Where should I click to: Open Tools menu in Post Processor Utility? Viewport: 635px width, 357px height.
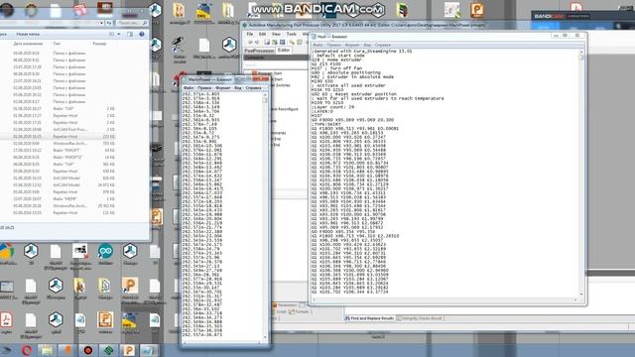click(291, 34)
